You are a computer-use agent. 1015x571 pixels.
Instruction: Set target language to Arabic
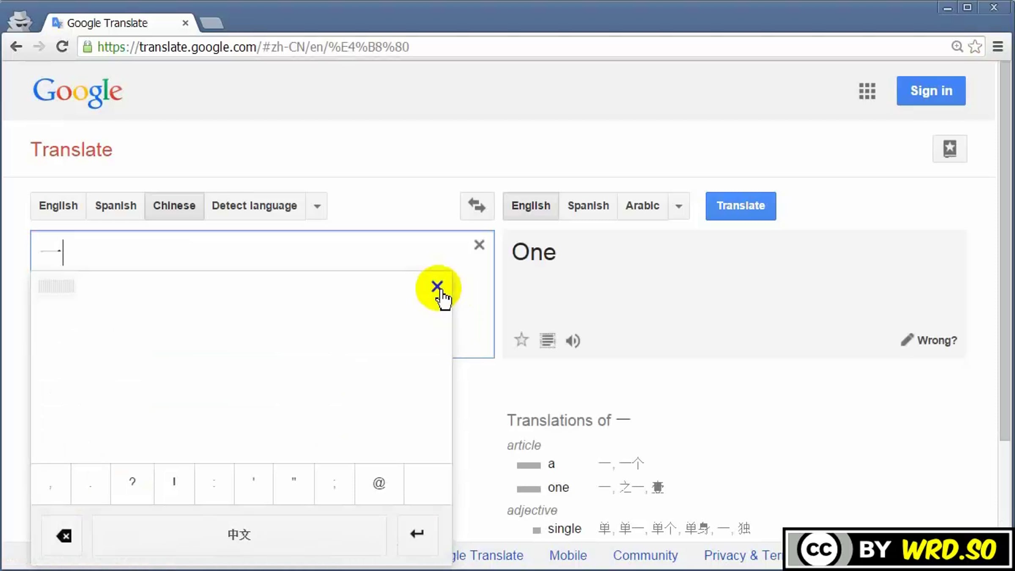coord(642,206)
